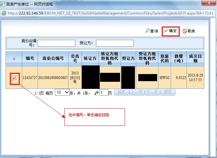
Task: Click the green go-to-page arrow icon
Action: (96, 93)
